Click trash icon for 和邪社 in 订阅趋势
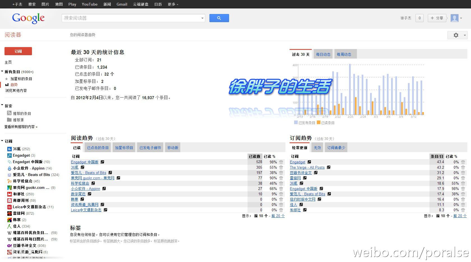This screenshot has height=262, width=471. (463, 210)
